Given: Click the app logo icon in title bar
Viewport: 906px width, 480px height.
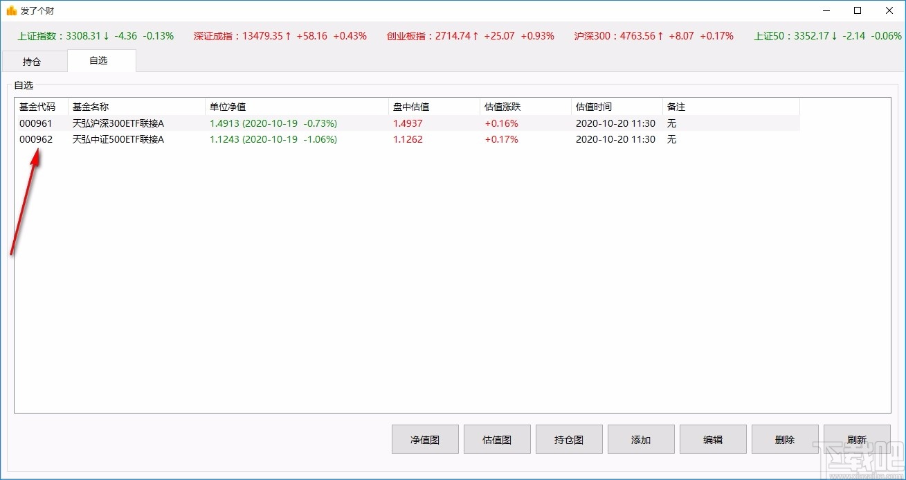Looking at the screenshot, I should pos(12,10).
